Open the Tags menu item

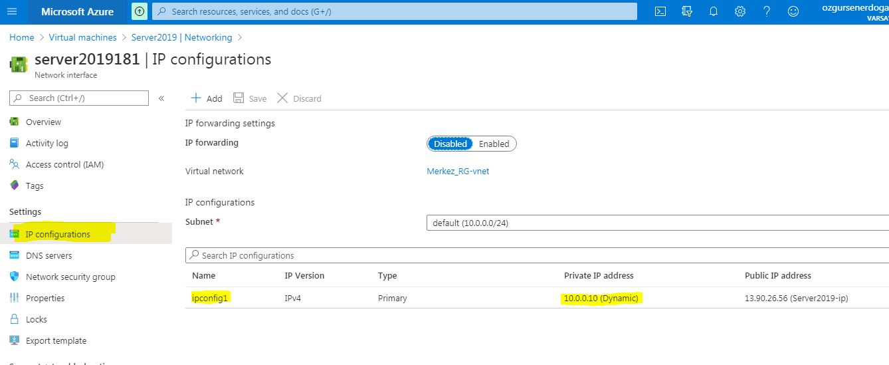click(x=35, y=185)
